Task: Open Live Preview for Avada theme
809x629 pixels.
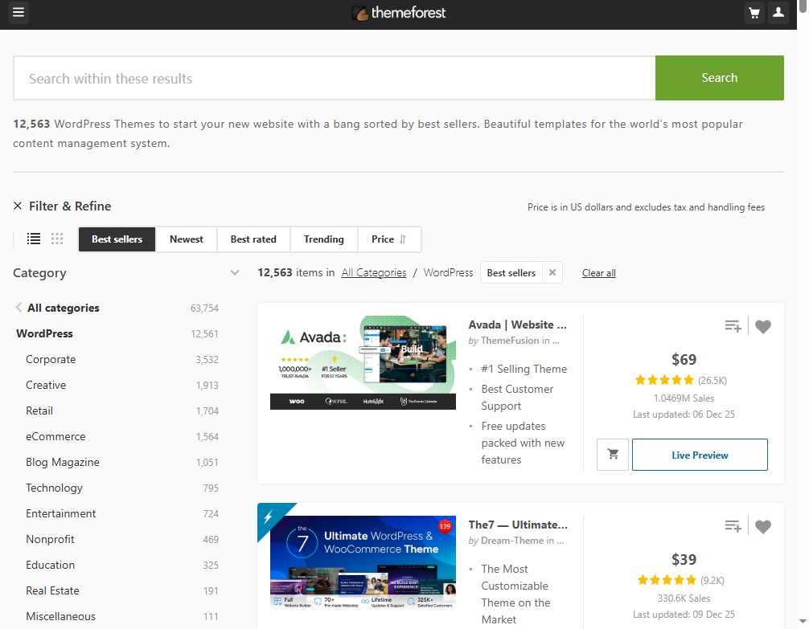Action: pos(699,455)
